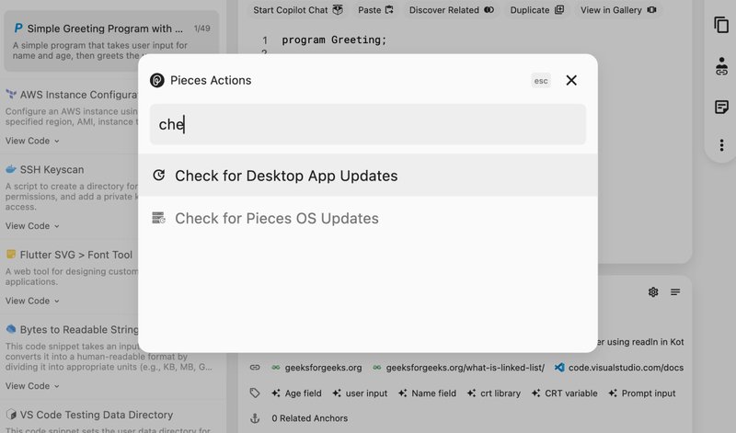This screenshot has height=433, width=736.
Task: Click Discover Related in toolbar
Action: 451,10
